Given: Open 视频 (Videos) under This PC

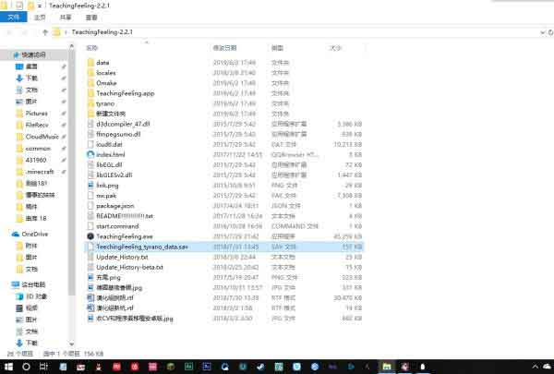Looking at the screenshot, I should pos(31,308).
